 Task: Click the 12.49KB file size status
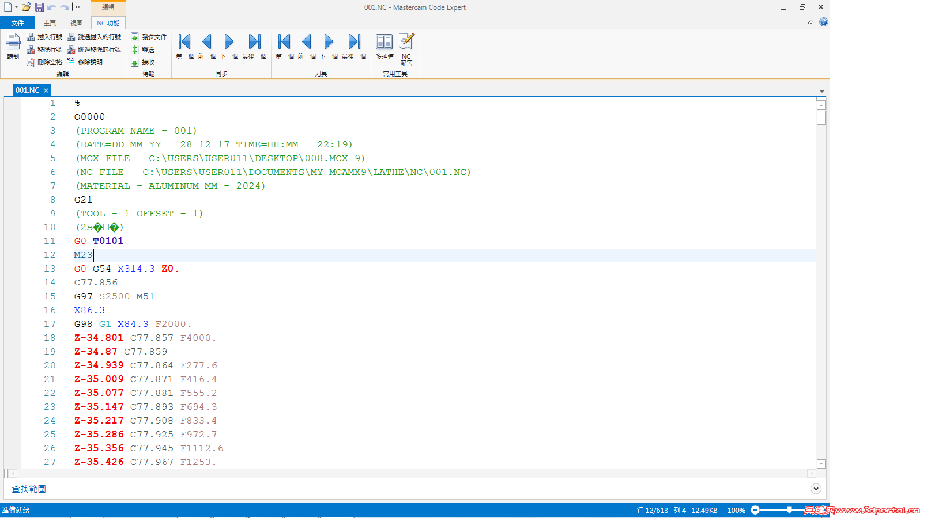click(x=704, y=510)
